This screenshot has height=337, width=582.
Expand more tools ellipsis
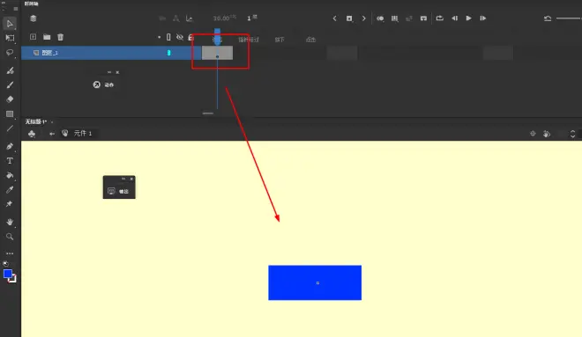[10, 253]
